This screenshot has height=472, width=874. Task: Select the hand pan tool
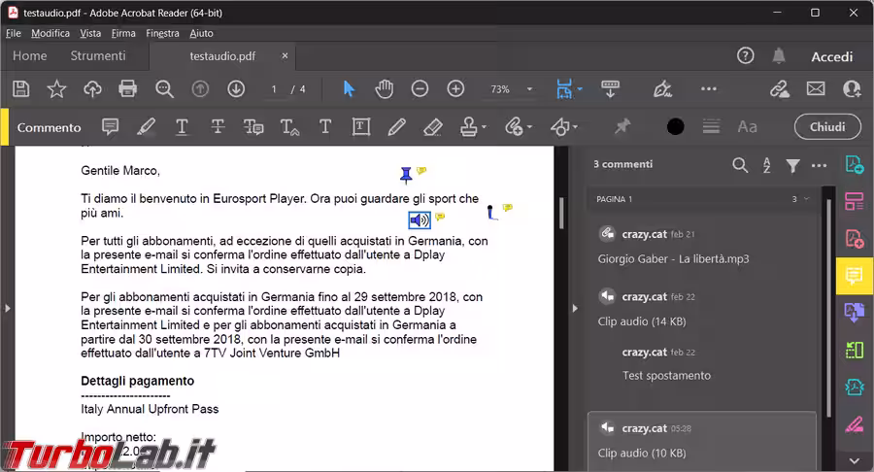pyautogui.click(x=385, y=89)
